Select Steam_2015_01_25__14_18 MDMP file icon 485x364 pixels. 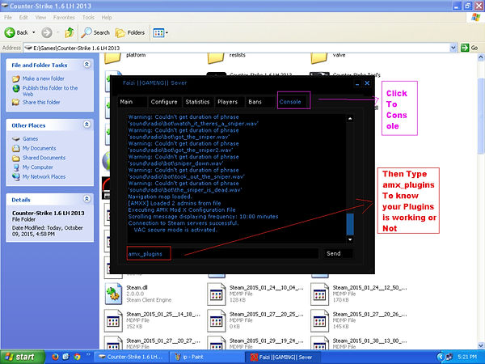pyautogui.click(x=113, y=320)
